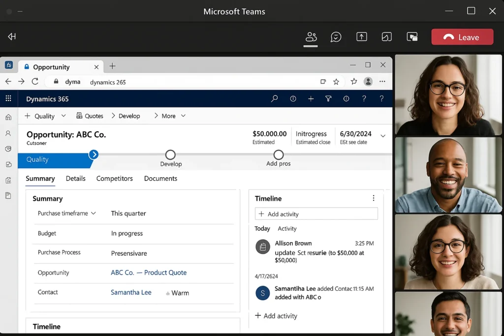Click Develop in the command bar
504x336 pixels.
click(x=126, y=116)
